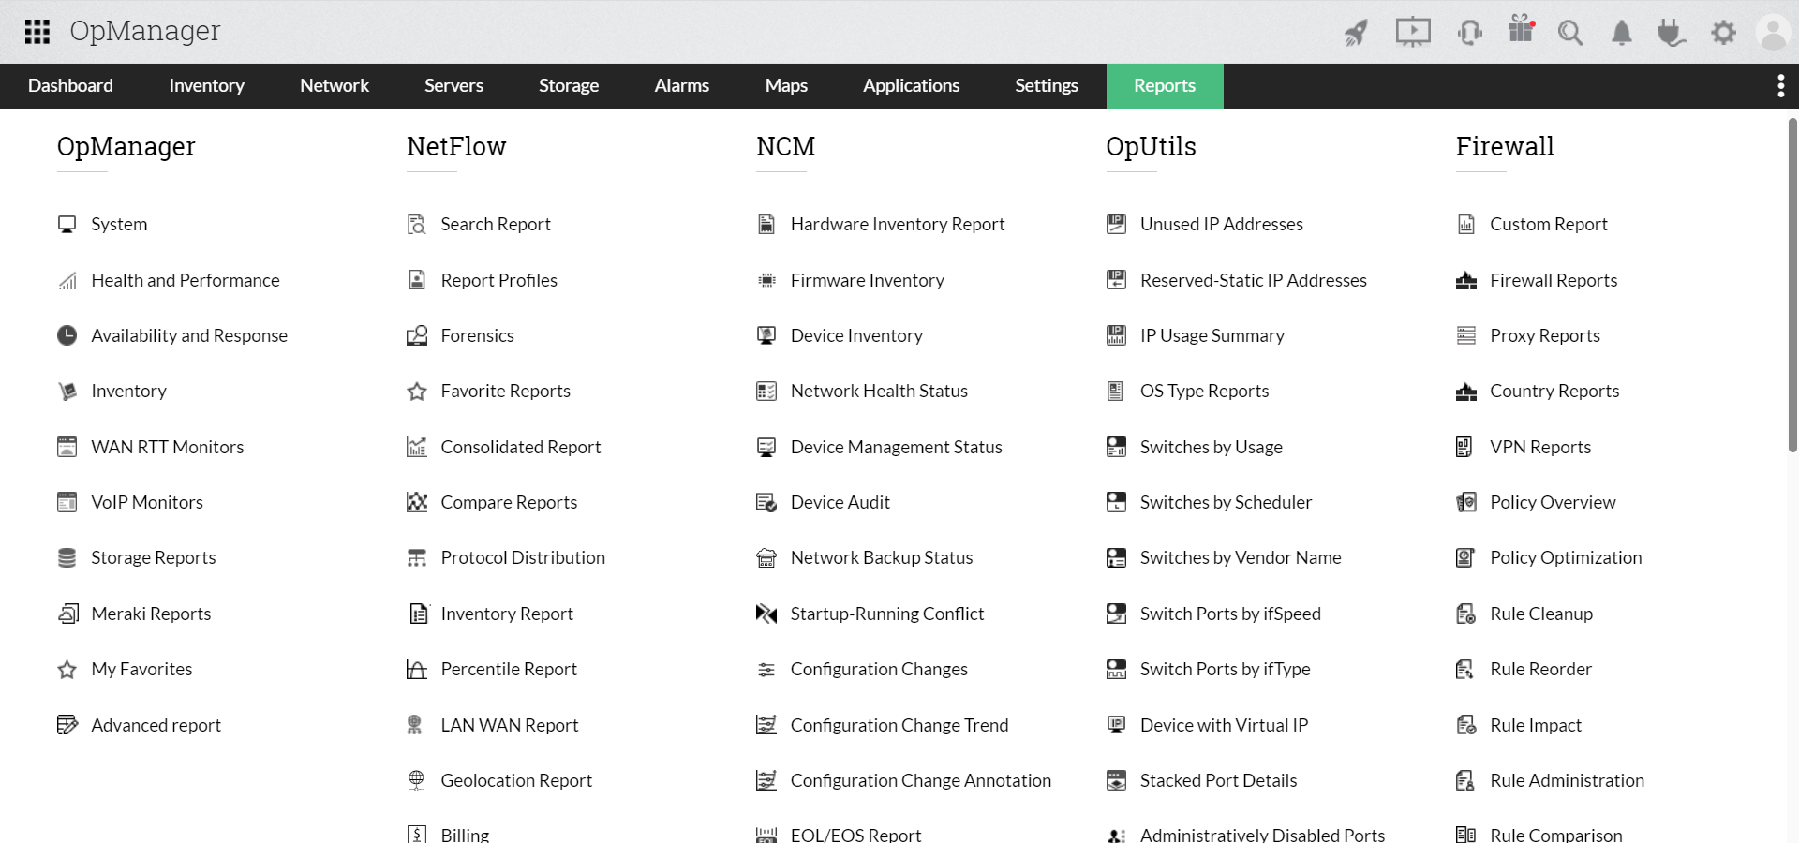Open Hardware Inventory Report
This screenshot has height=843, width=1799.
point(898,224)
